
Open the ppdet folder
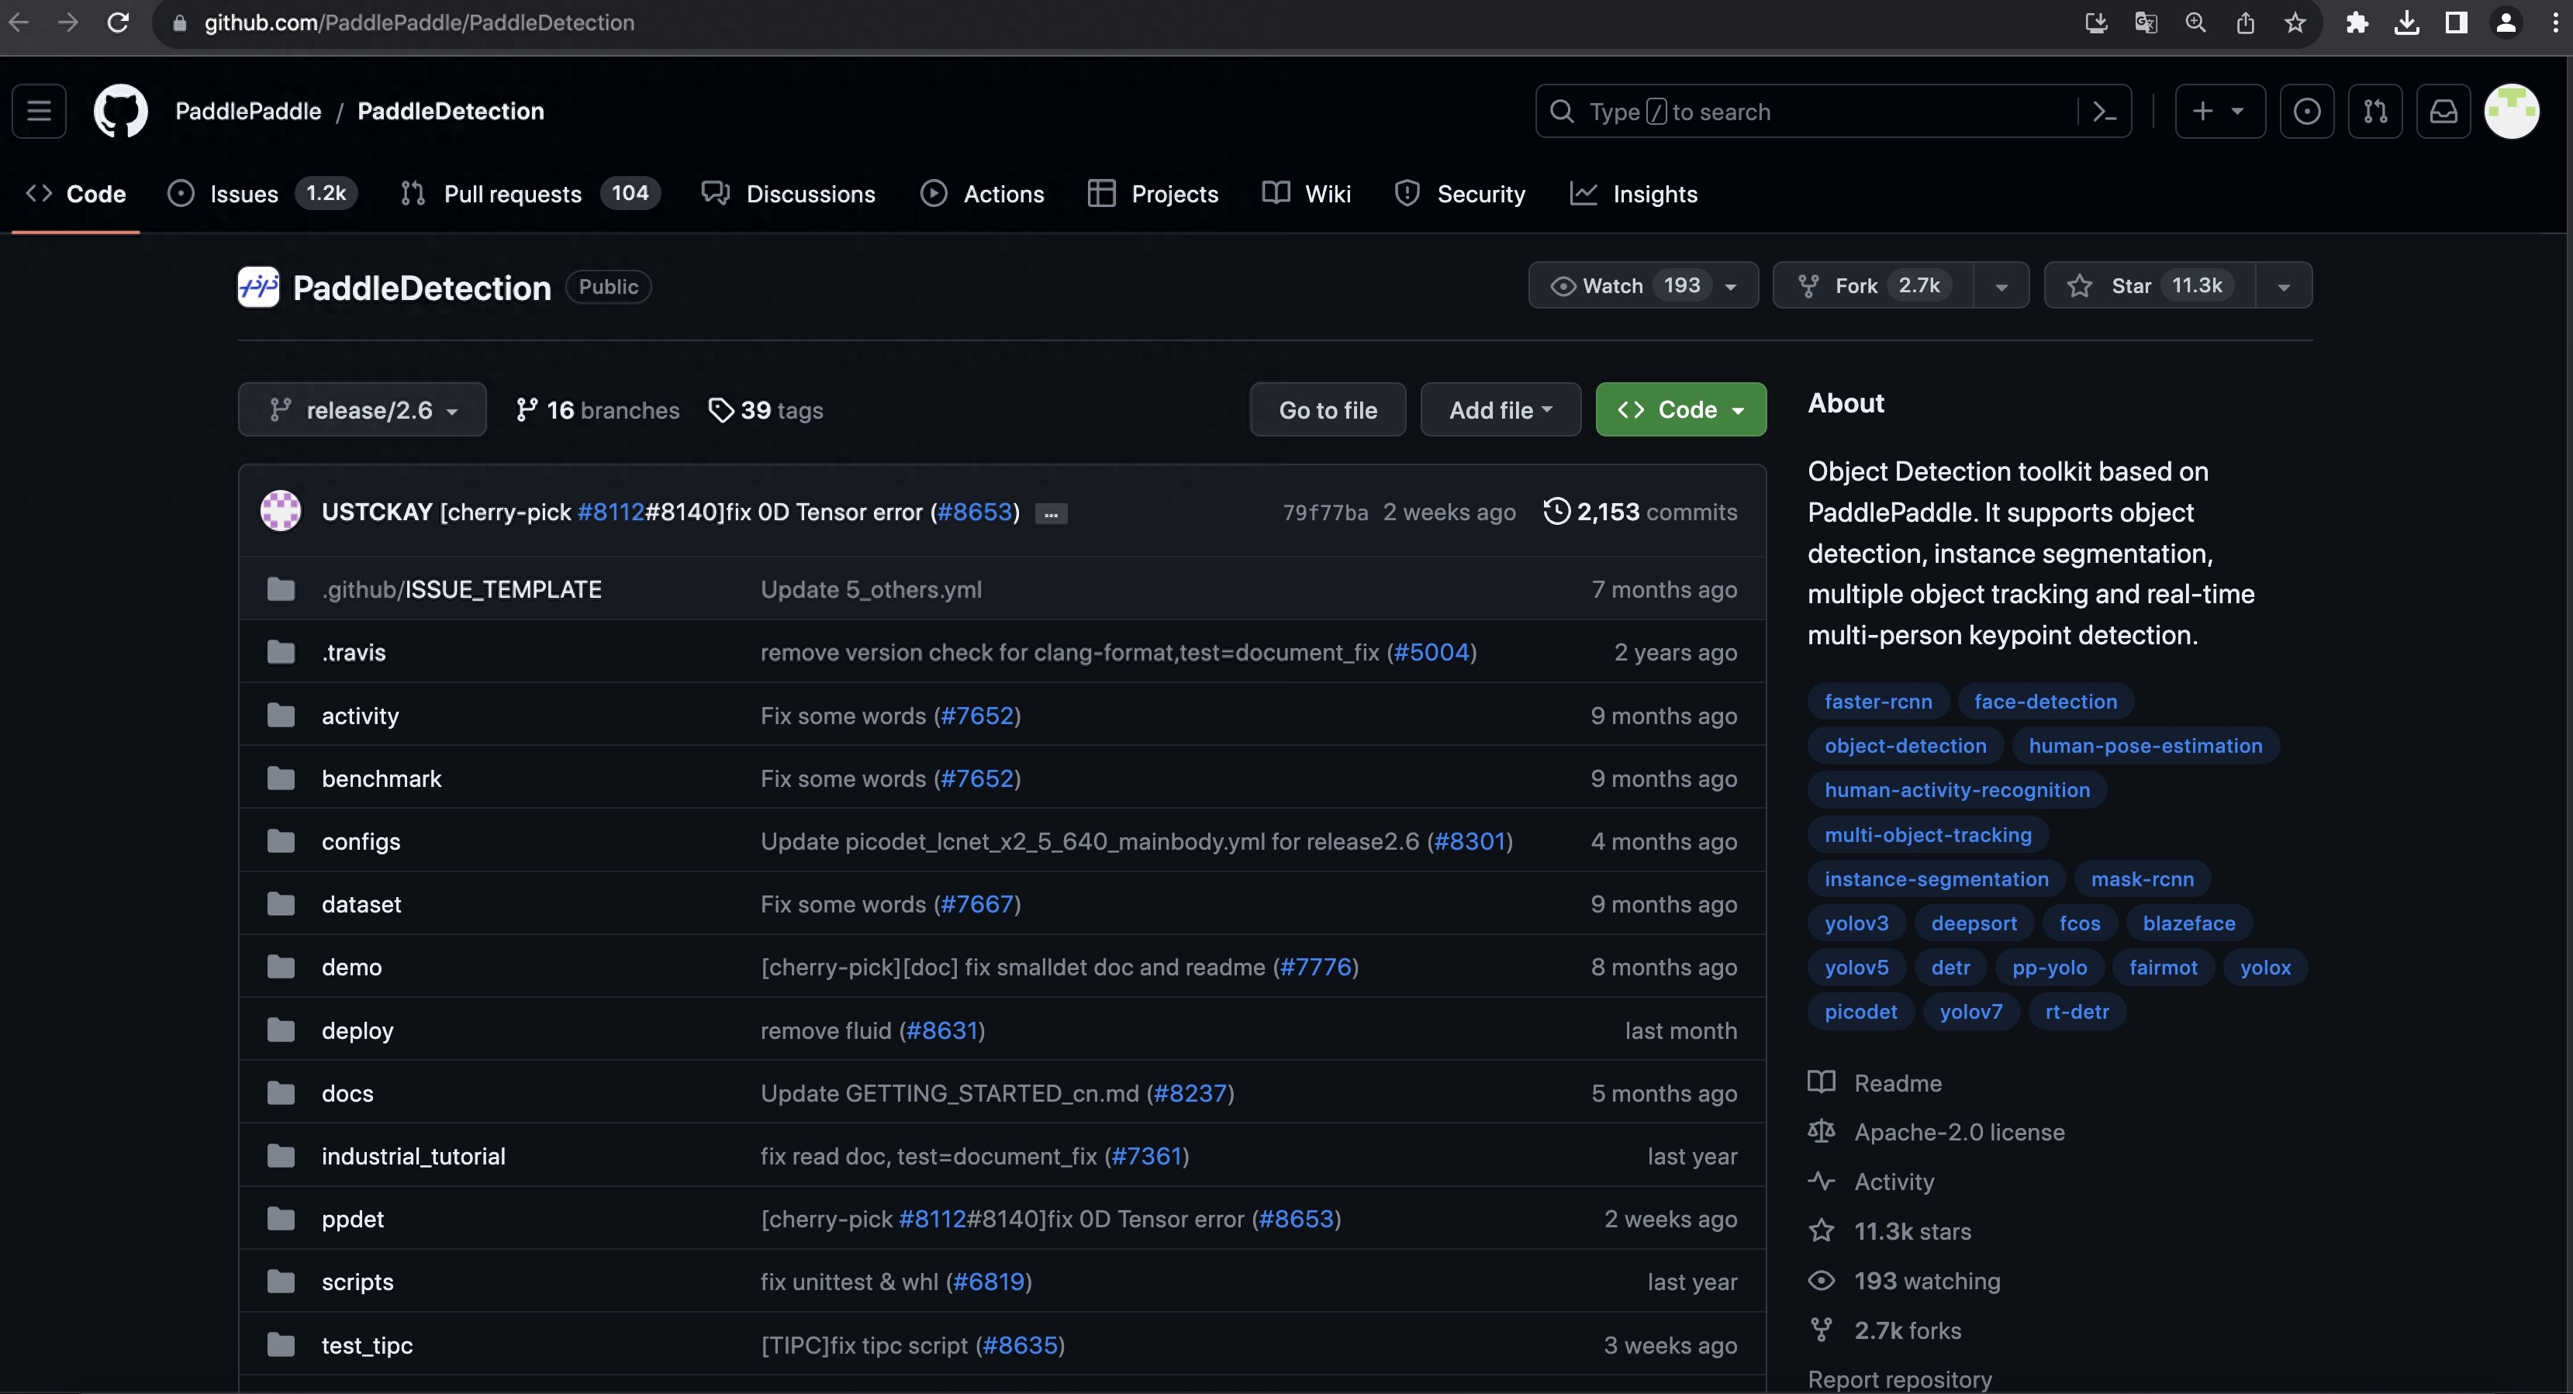pyautogui.click(x=353, y=1220)
